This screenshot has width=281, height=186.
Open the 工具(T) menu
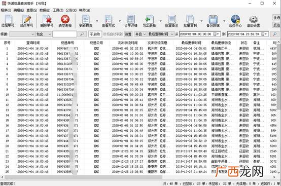coord(58,10)
